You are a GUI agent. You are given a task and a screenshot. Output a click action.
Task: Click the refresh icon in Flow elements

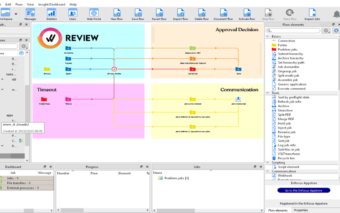tap(336, 31)
